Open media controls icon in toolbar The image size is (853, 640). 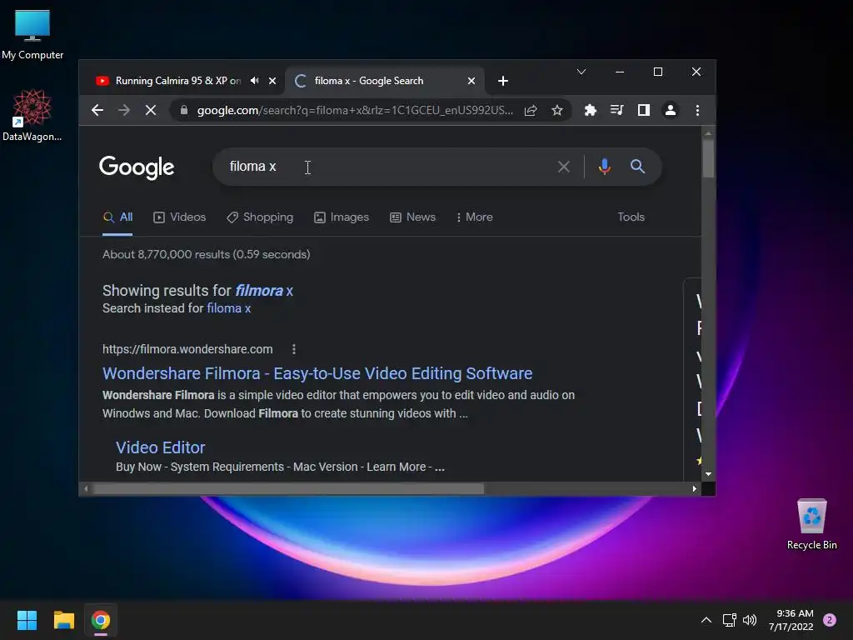pyautogui.click(x=617, y=111)
